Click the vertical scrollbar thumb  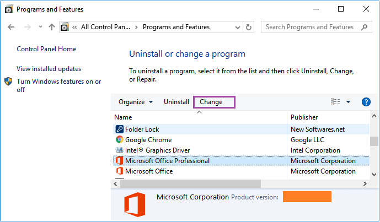pyautogui.click(x=374, y=141)
